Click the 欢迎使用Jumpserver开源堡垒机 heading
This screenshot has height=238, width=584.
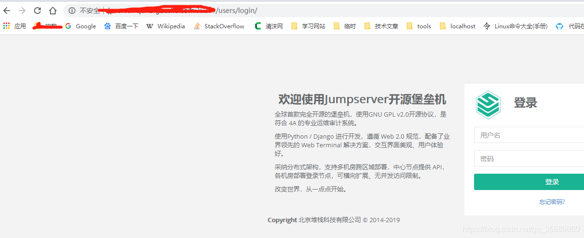point(362,99)
